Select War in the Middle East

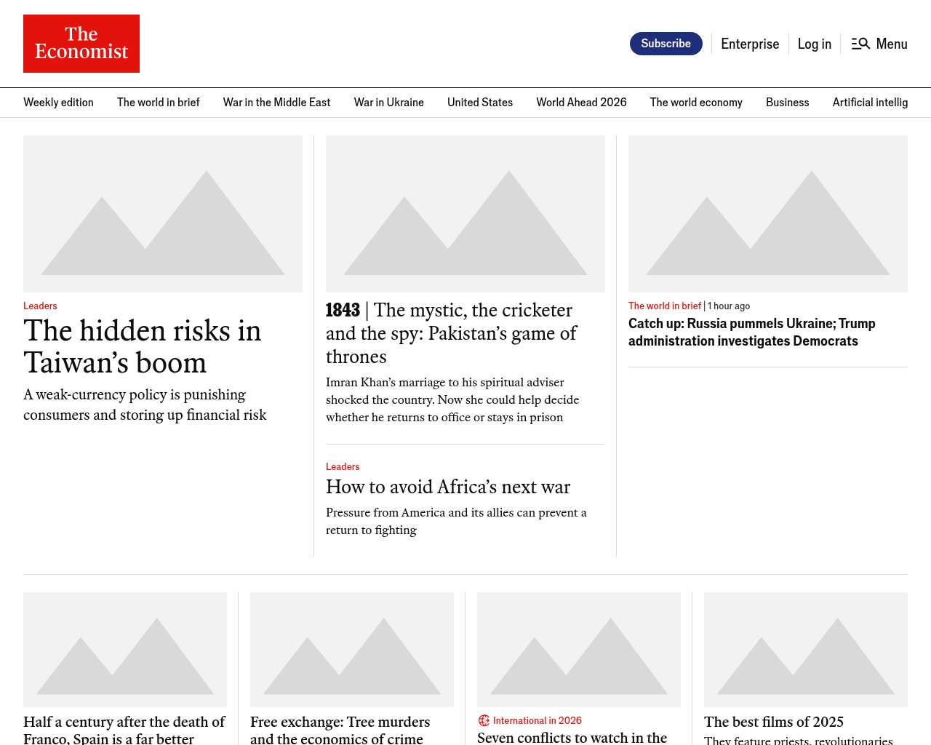coord(276,103)
